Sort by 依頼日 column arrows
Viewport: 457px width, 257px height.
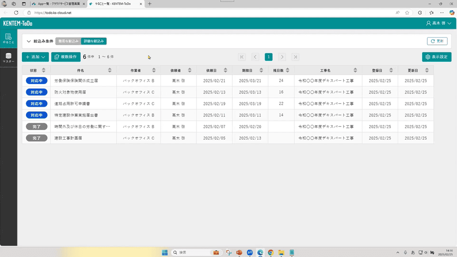pos(225,70)
